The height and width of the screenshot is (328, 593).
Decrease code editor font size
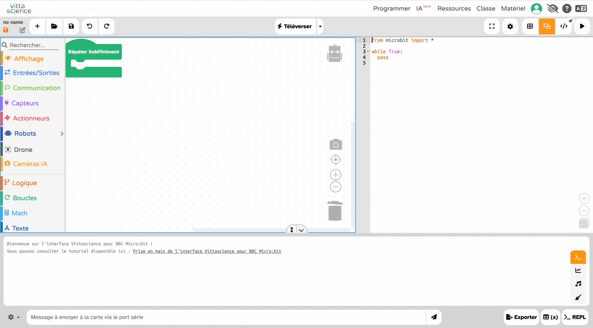click(x=584, y=211)
